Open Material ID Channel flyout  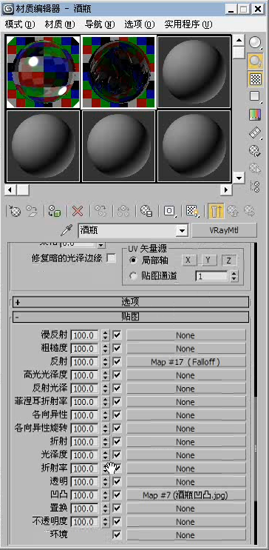click(x=169, y=211)
